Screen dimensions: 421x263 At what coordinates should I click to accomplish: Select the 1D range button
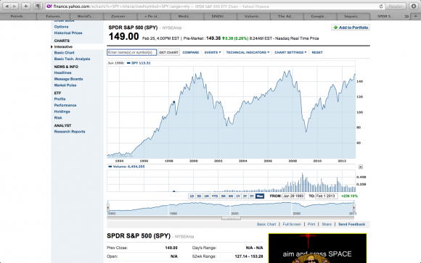192,196
